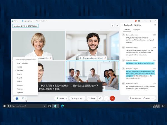Click the Webex app icon on the taskbar
Screen dimensions: 167x125
coord(56,106)
